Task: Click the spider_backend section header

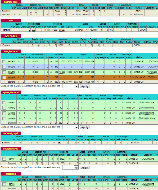Action: pos(11,92)
